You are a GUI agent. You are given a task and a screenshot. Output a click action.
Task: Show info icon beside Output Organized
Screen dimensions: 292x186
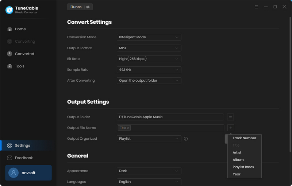pos(186,139)
